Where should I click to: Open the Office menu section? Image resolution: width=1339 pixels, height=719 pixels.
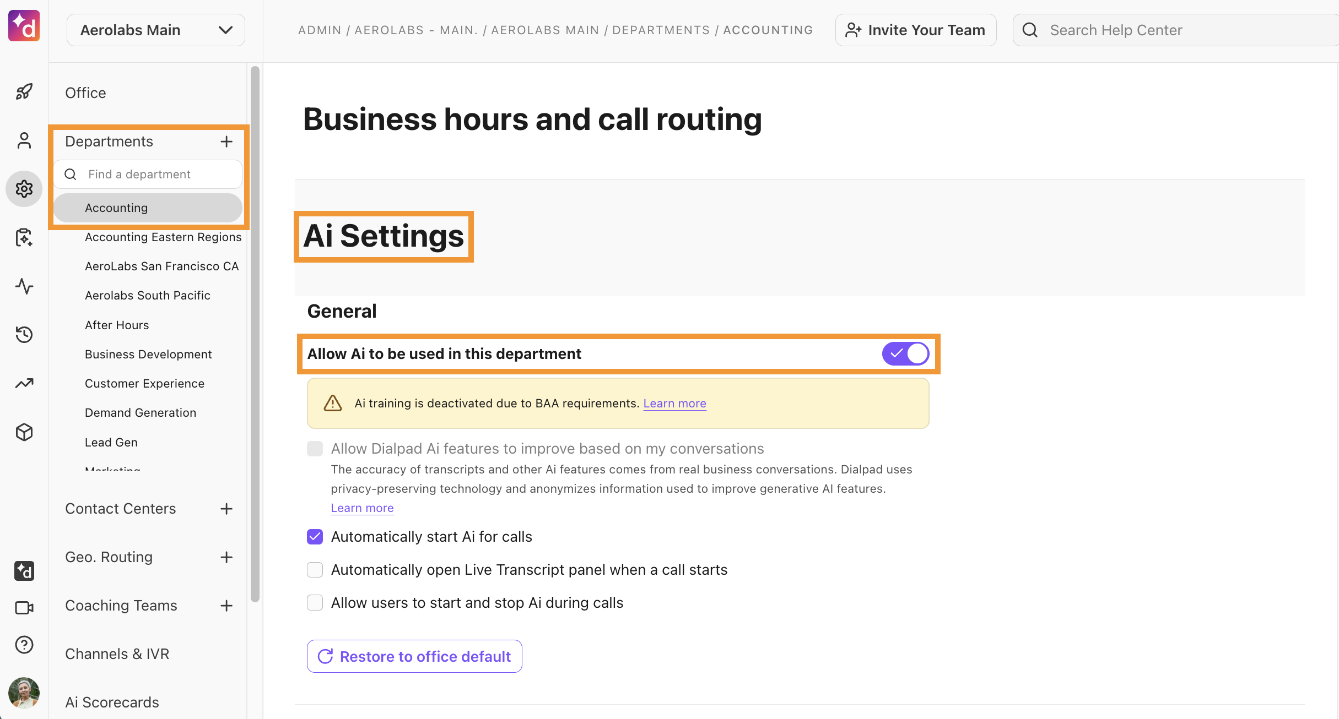tap(85, 92)
